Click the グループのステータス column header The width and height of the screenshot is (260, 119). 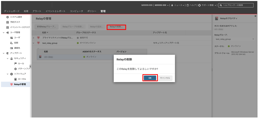(86, 33)
